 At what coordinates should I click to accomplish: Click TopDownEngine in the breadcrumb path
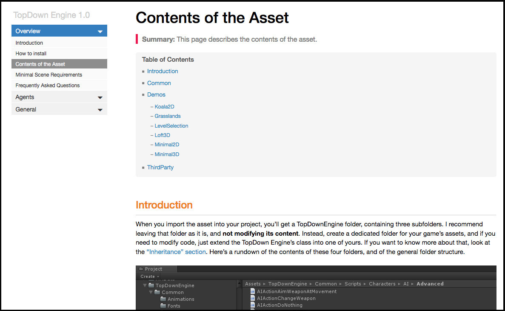(x=288, y=284)
